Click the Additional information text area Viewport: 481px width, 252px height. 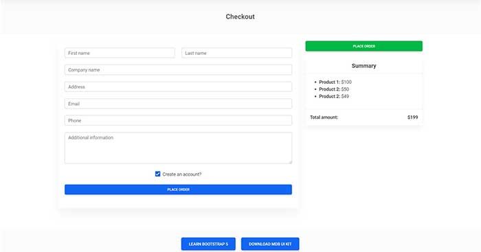(178, 148)
